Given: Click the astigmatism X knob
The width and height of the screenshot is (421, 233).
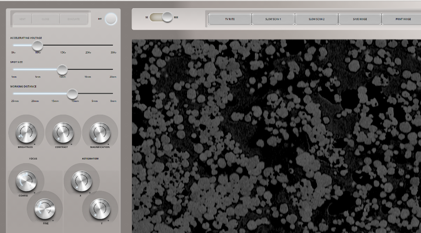Looking at the screenshot, I should click(82, 181).
